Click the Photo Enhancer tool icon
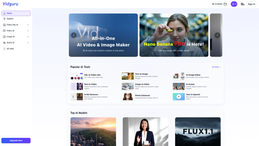 point(128,97)
